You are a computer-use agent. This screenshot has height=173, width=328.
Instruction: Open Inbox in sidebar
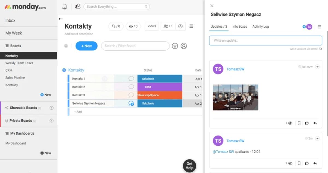[10, 21]
